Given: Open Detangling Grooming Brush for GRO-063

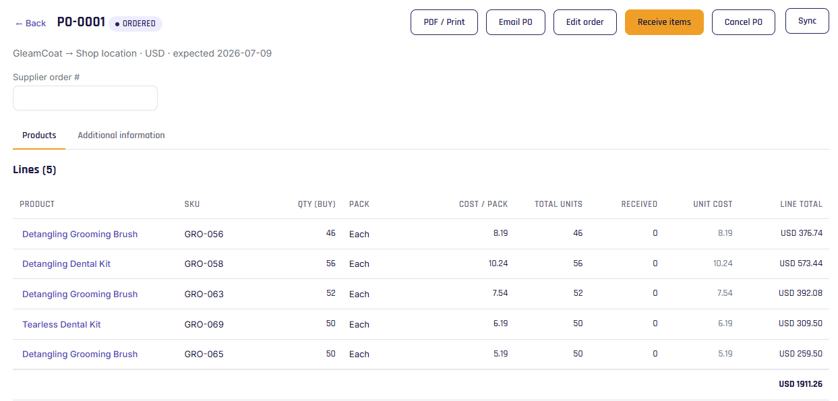Looking at the screenshot, I should point(80,294).
